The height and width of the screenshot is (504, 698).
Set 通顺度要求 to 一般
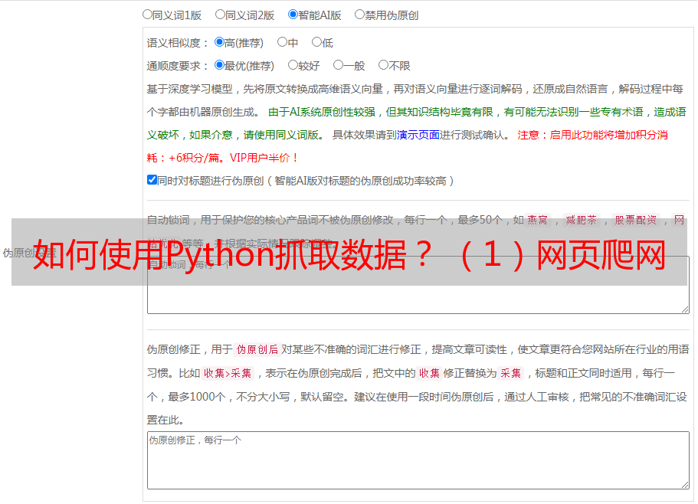338,65
